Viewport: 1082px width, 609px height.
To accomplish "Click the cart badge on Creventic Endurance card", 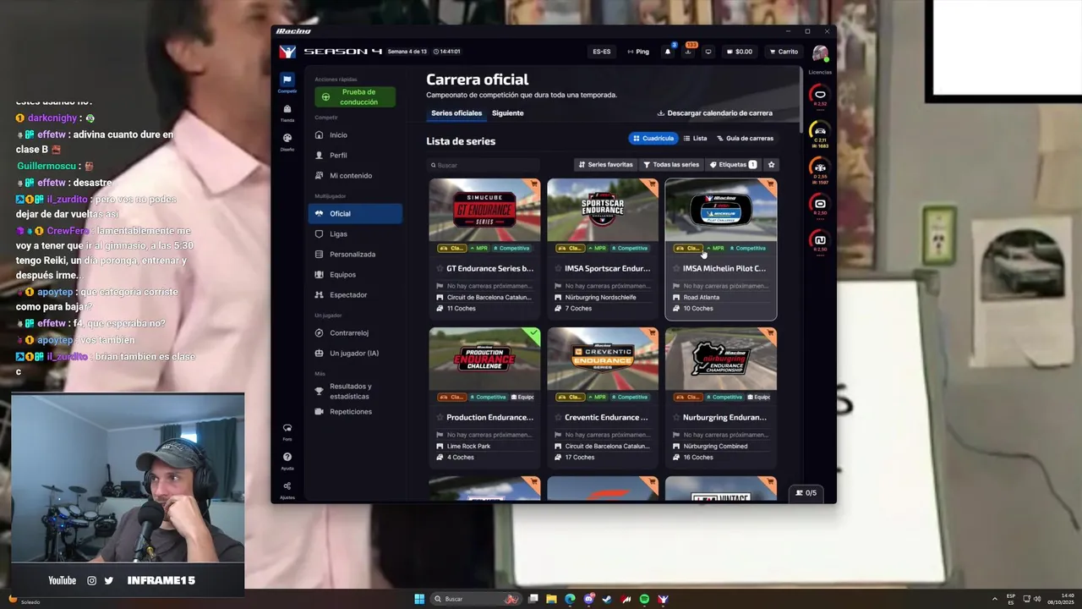I will click(653, 332).
